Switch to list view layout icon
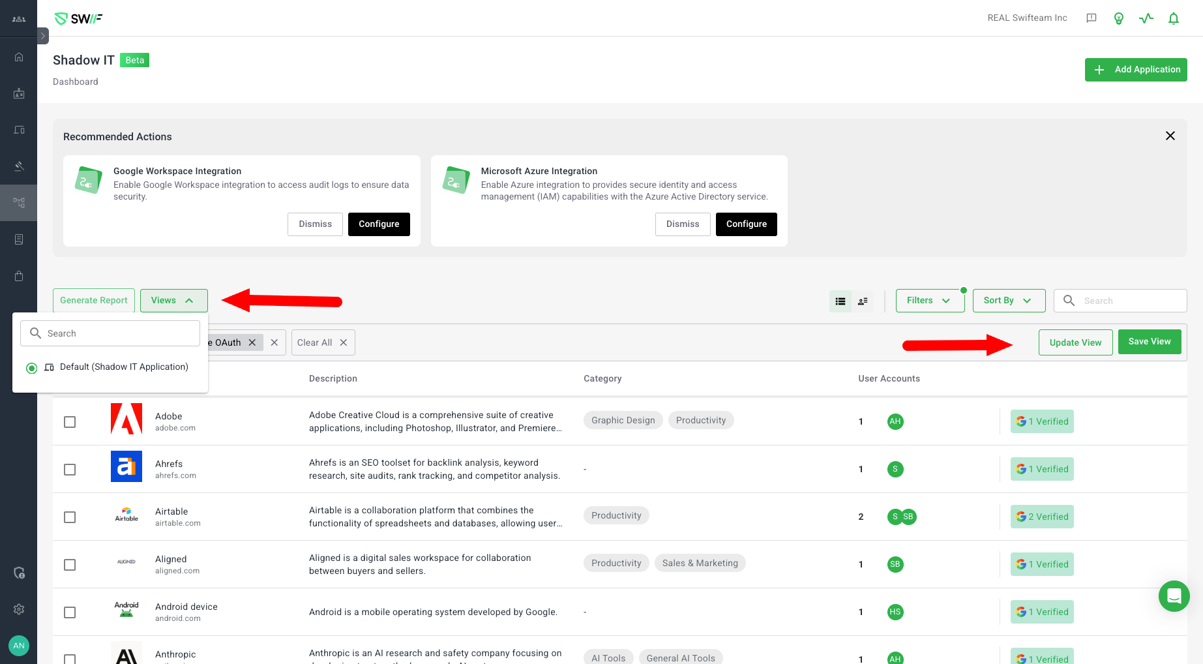The height and width of the screenshot is (664, 1203). tap(840, 301)
